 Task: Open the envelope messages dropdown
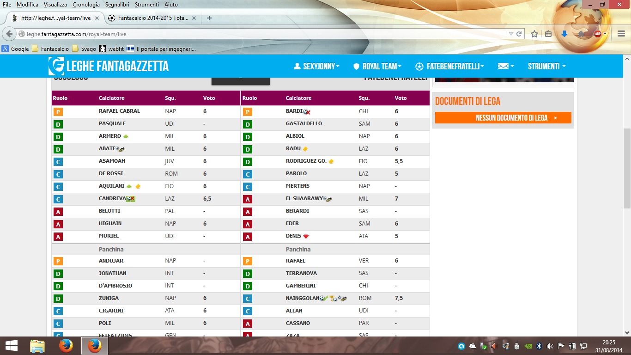point(505,66)
